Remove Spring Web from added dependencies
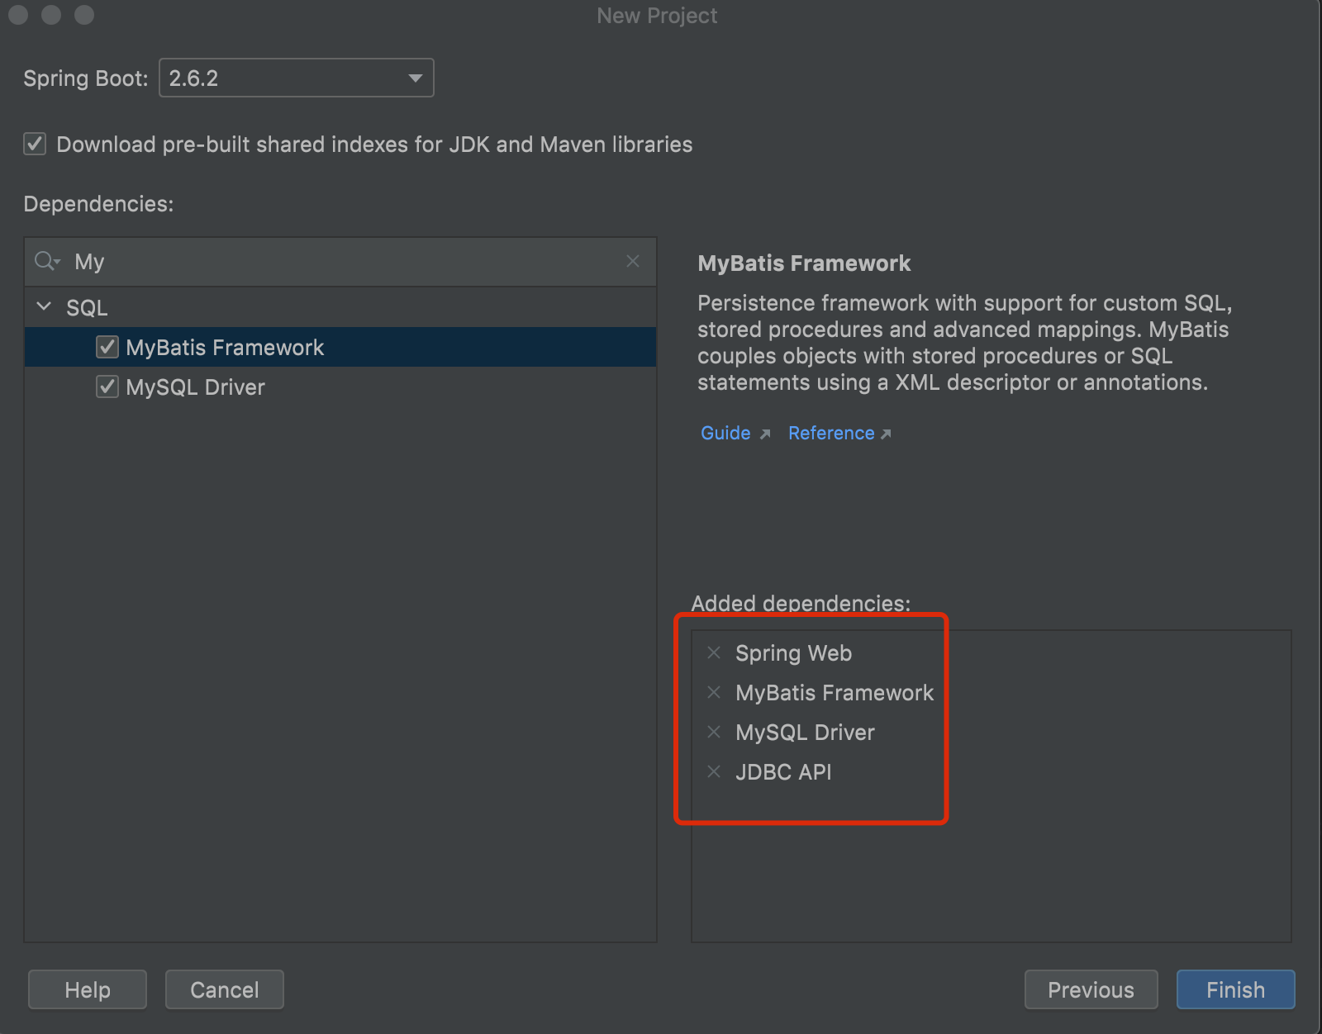The height and width of the screenshot is (1034, 1322). [x=714, y=652]
